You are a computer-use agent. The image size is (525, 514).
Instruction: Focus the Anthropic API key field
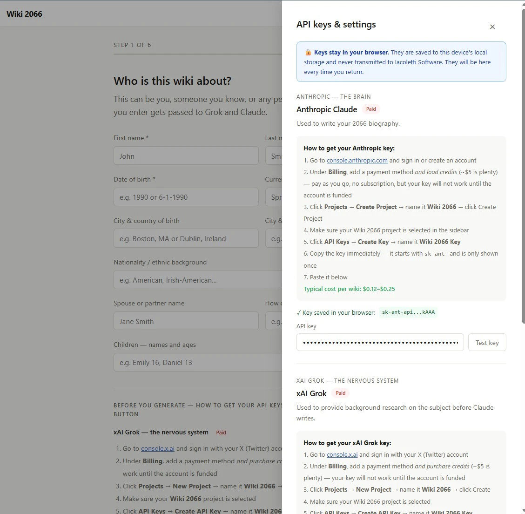pos(380,343)
